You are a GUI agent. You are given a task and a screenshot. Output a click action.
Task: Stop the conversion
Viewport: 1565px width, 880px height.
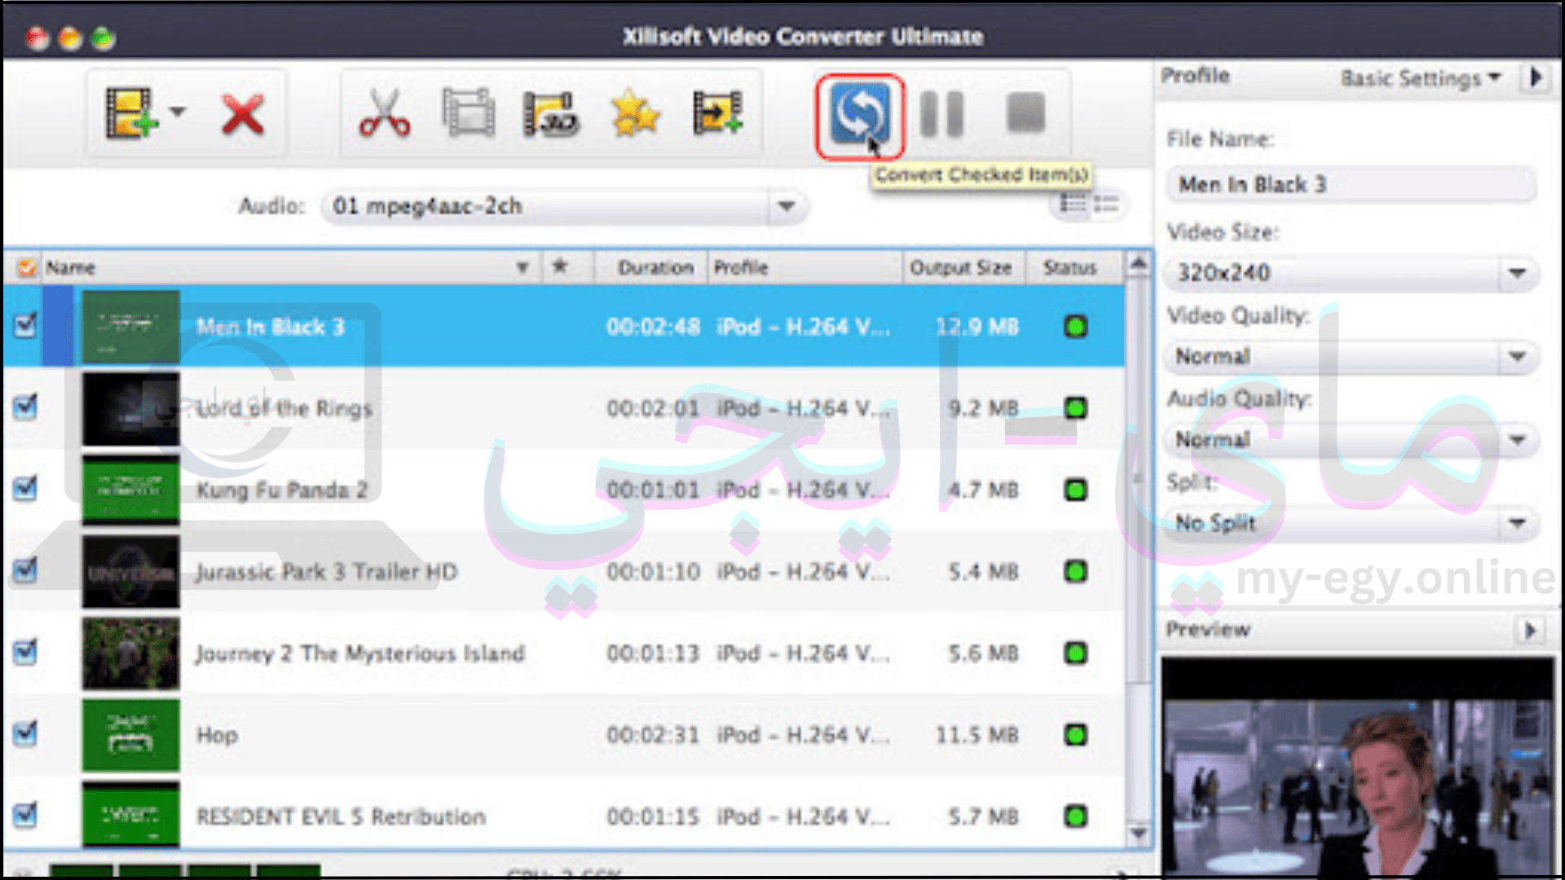pyautogui.click(x=1025, y=112)
